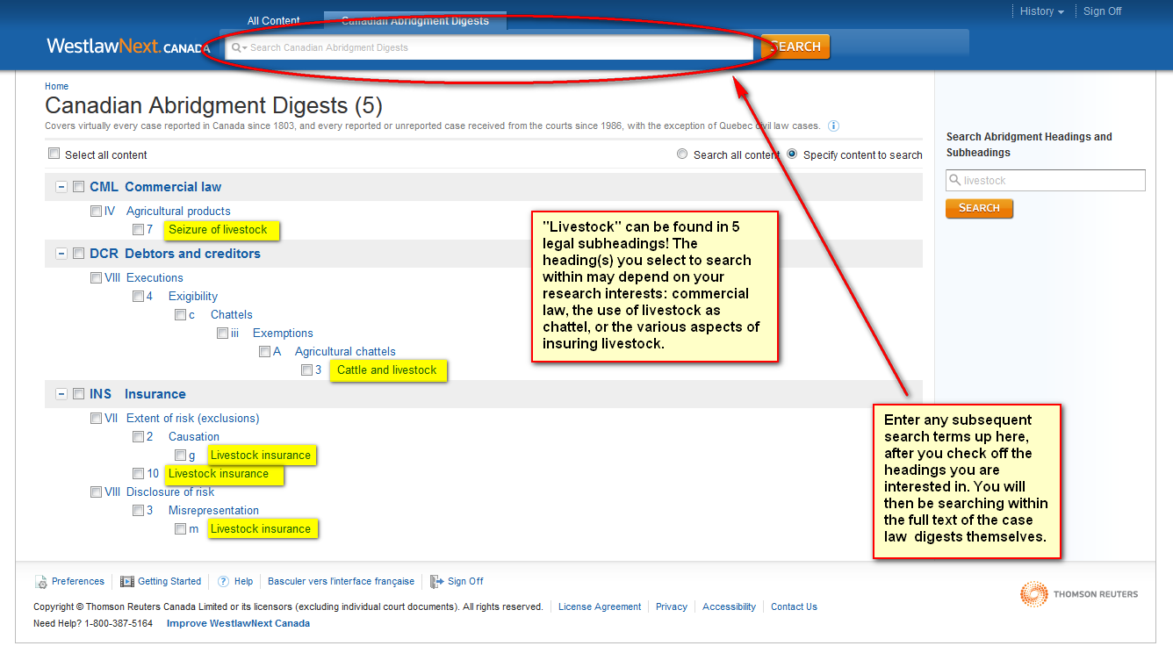Check the 10 Livestock insurance checkbox
The width and height of the screenshot is (1173, 653).
pos(138,473)
